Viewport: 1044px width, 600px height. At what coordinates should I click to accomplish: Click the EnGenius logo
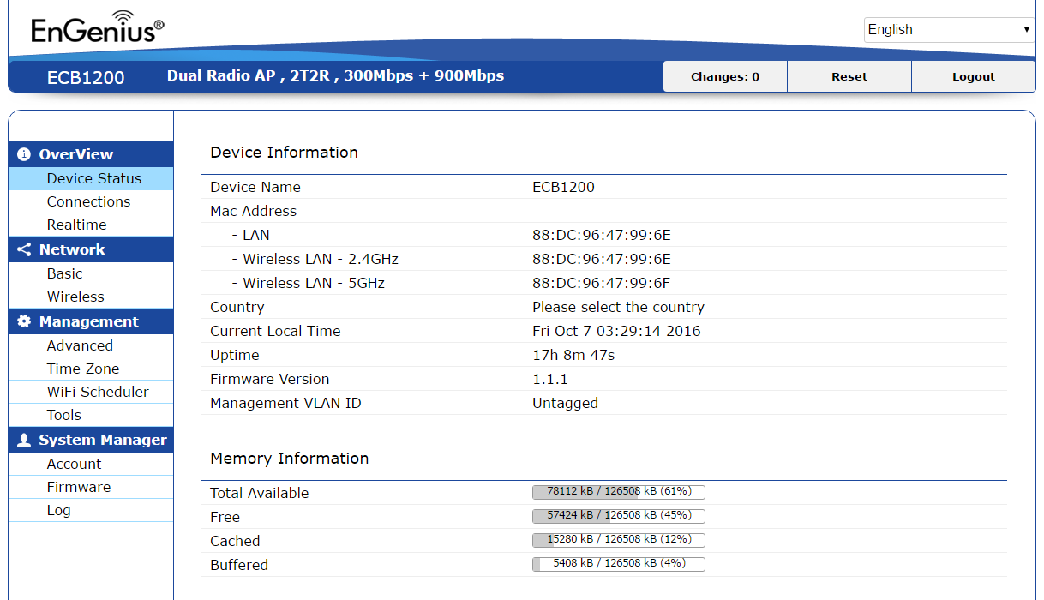[98, 27]
